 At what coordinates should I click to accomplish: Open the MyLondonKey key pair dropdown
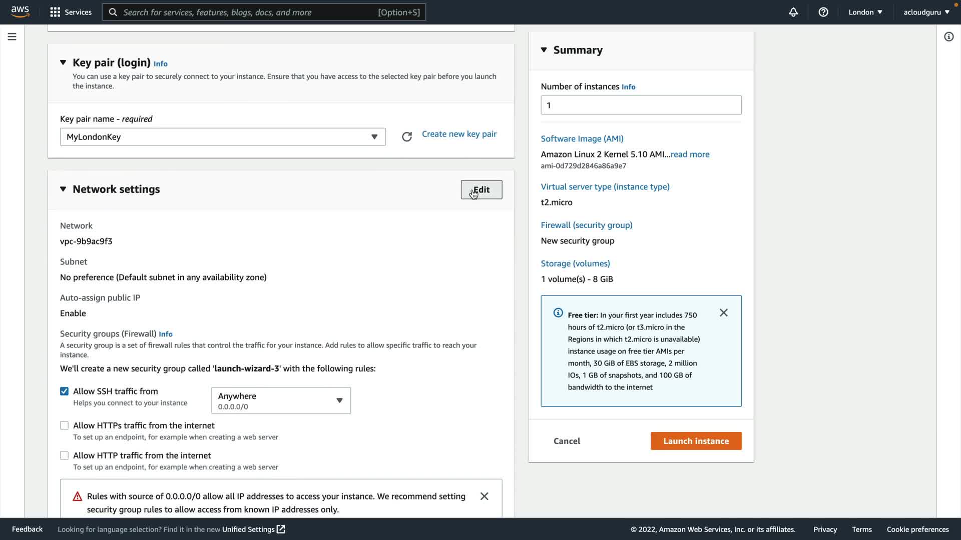pyautogui.click(x=223, y=137)
